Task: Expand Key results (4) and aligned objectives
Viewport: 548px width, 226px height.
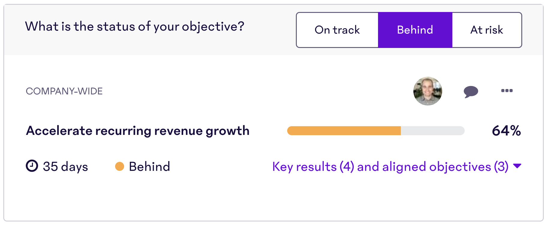Action: pyautogui.click(x=397, y=167)
